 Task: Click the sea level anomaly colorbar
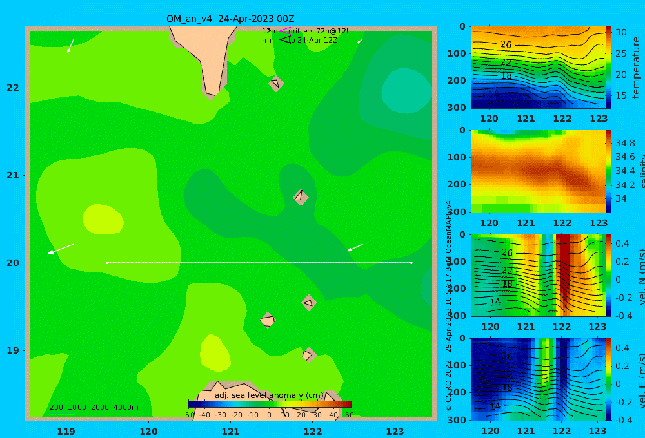tap(270, 405)
